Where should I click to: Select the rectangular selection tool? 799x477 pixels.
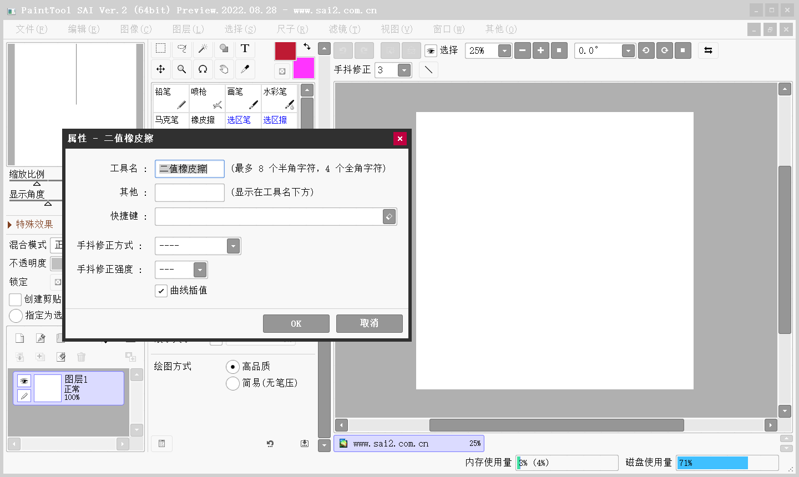161,48
